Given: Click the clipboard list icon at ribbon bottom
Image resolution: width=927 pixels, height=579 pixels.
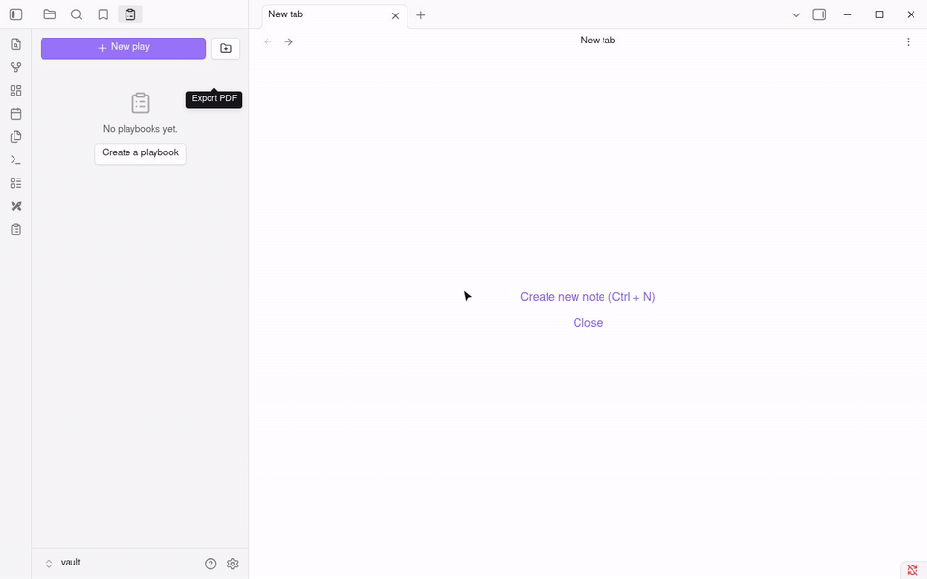Looking at the screenshot, I should [x=16, y=230].
